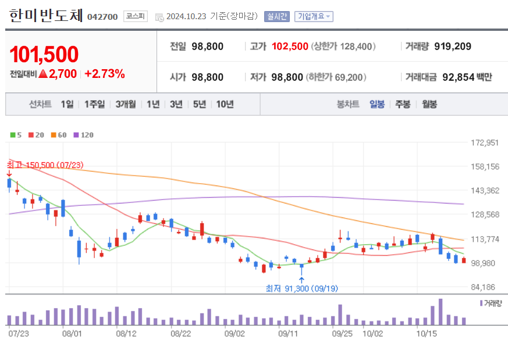Click the purple 거래량 volume legend swatch
Screen dimensions: 508x350
(x=481, y=303)
